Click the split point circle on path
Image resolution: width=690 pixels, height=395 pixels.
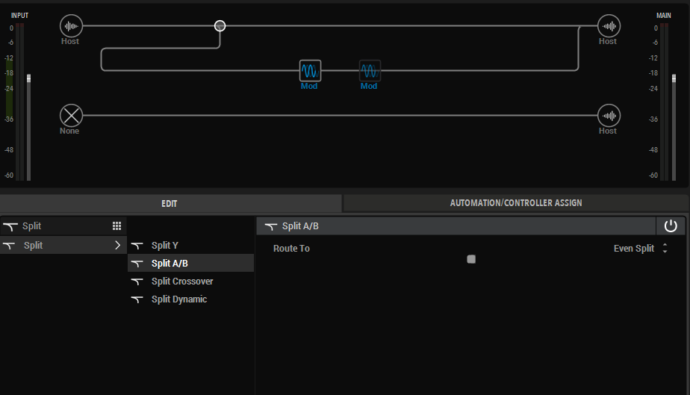(x=220, y=25)
